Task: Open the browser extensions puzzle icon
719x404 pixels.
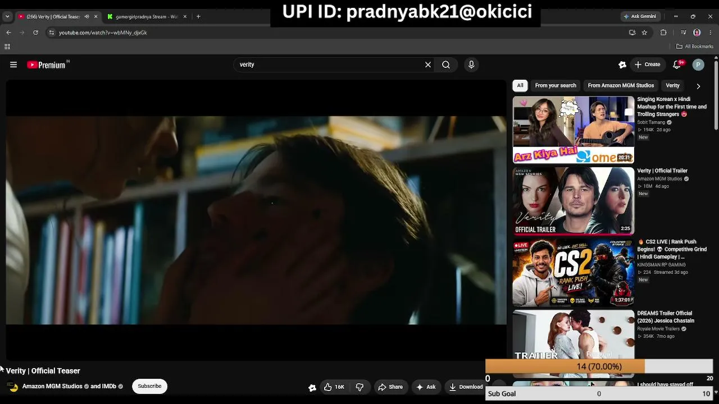Action: 663,33
